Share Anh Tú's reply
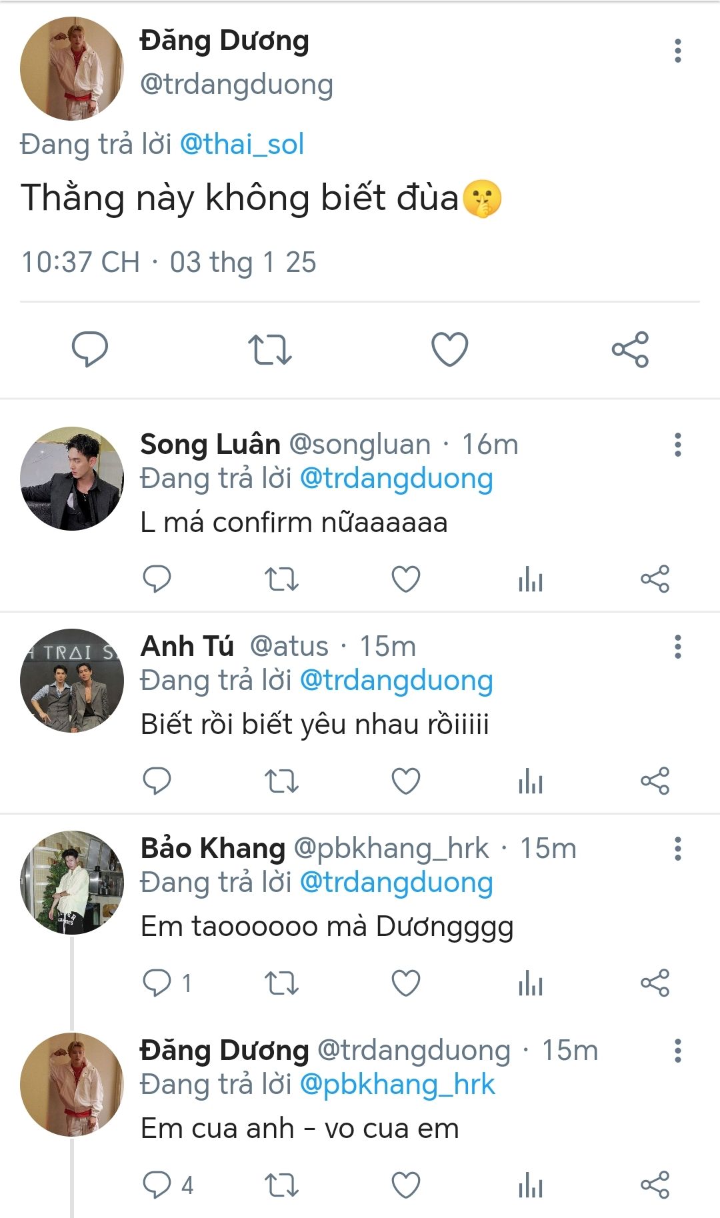This screenshot has height=1218, width=720. tap(655, 781)
